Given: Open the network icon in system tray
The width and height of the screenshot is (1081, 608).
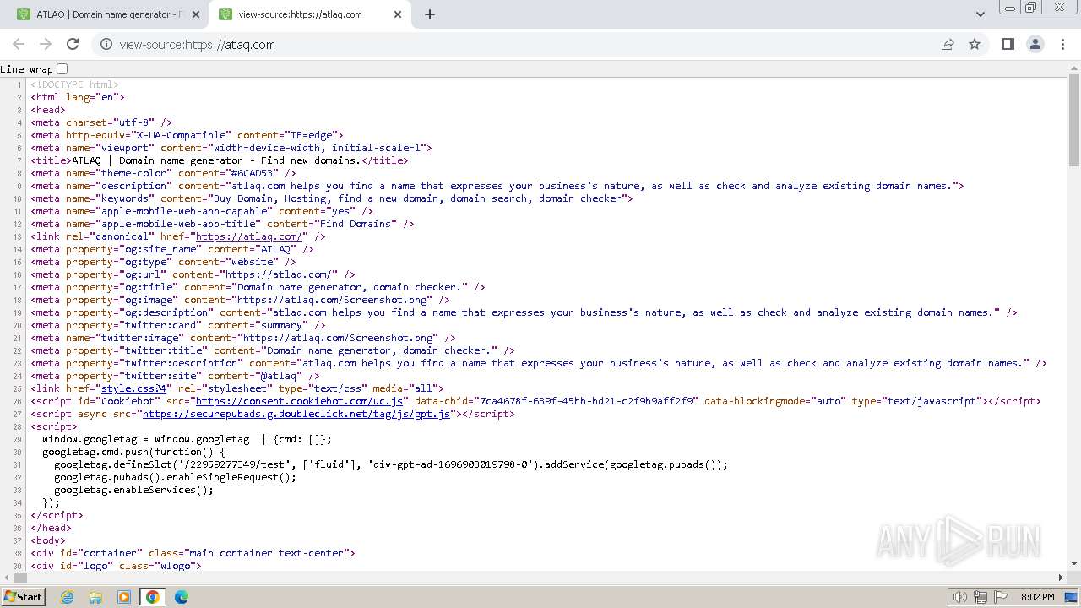Looking at the screenshot, I should point(980,597).
